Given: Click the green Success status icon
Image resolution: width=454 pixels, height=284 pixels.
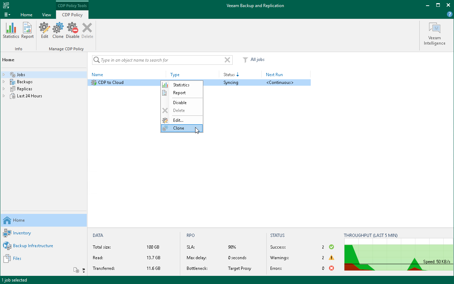Looking at the screenshot, I should pyautogui.click(x=331, y=247).
